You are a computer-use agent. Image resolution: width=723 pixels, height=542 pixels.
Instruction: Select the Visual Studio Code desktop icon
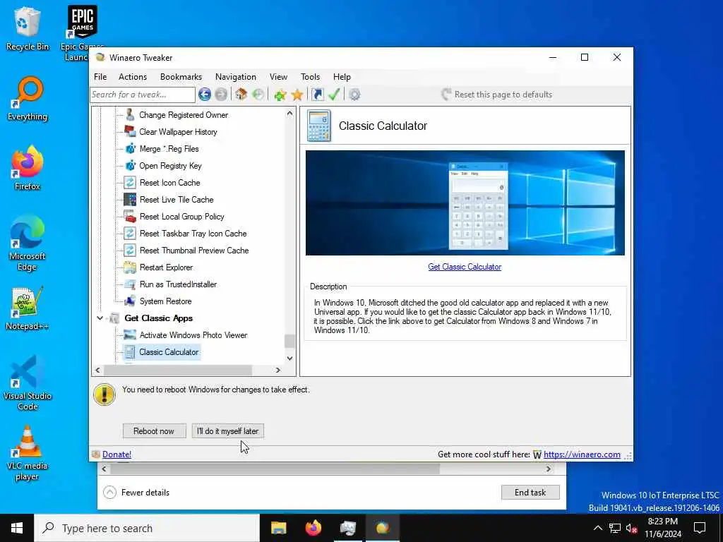click(27, 383)
